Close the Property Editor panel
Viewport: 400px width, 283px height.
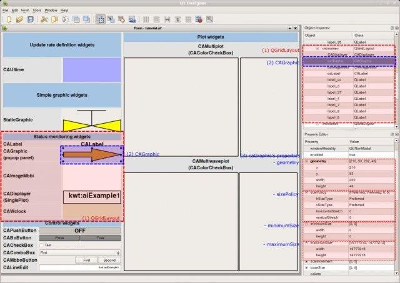tap(397, 134)
